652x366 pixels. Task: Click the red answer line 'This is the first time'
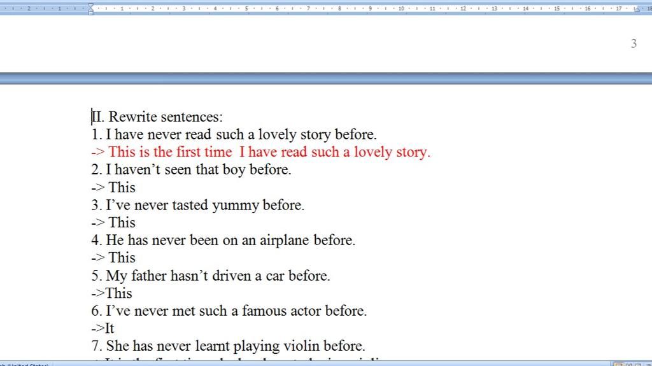260,151
